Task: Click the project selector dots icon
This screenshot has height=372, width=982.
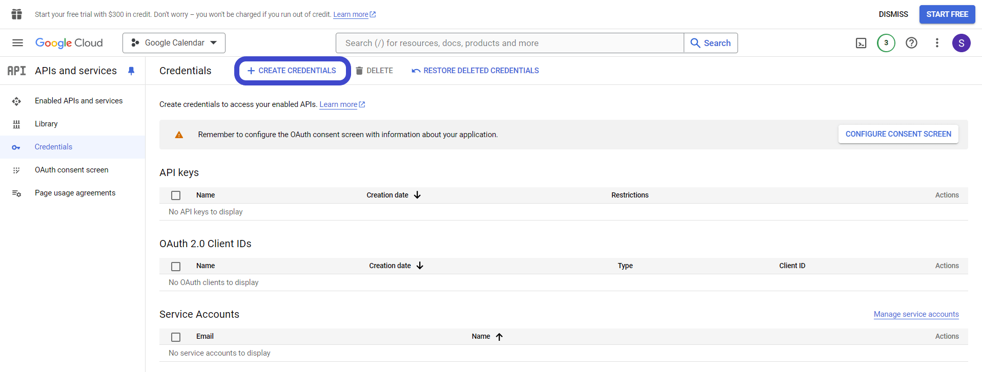Action: pyautogui.click(x=135, y=43)
